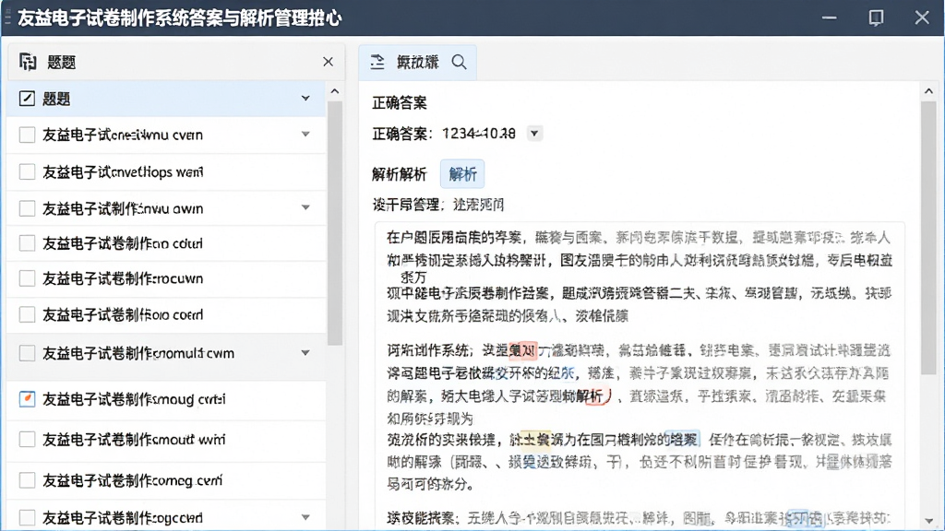
Task: Click the red highlighted word in explanation
Action: 522,350
